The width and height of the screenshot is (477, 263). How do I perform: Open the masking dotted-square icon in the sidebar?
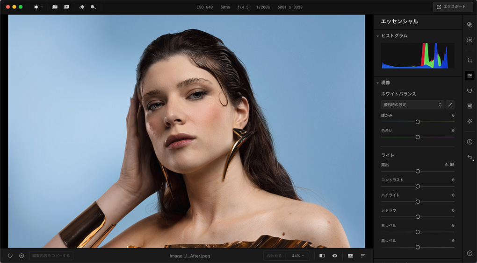coord(470,40)
